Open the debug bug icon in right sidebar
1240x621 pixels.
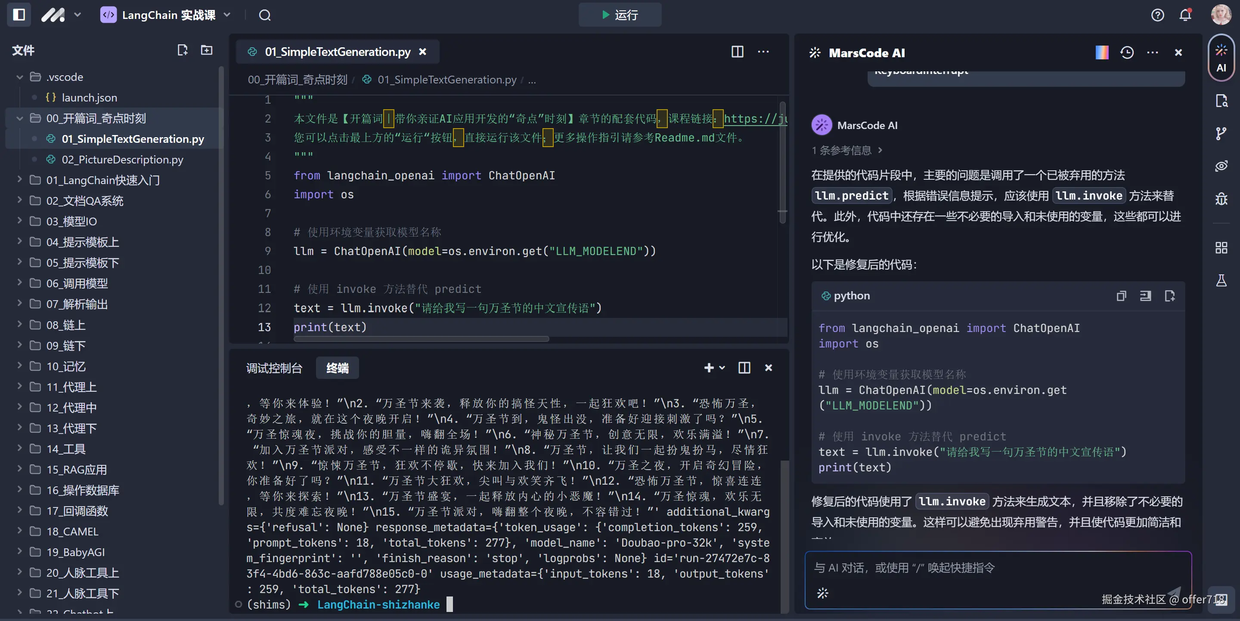click(1221, 199)
